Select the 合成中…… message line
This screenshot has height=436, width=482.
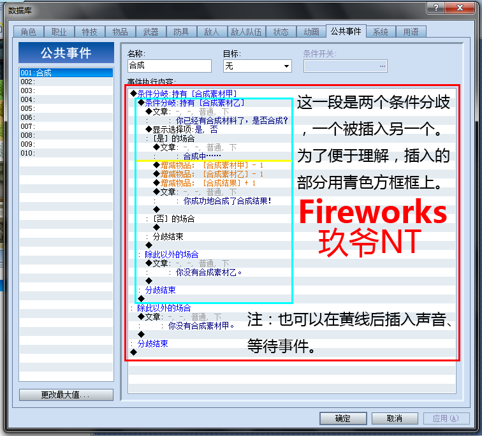click(x=202, y=156)
